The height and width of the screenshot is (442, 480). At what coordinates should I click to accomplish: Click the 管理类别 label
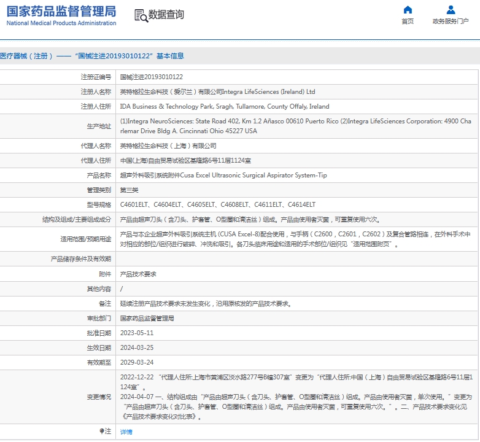pyautogui.click(x=99, y=190)
